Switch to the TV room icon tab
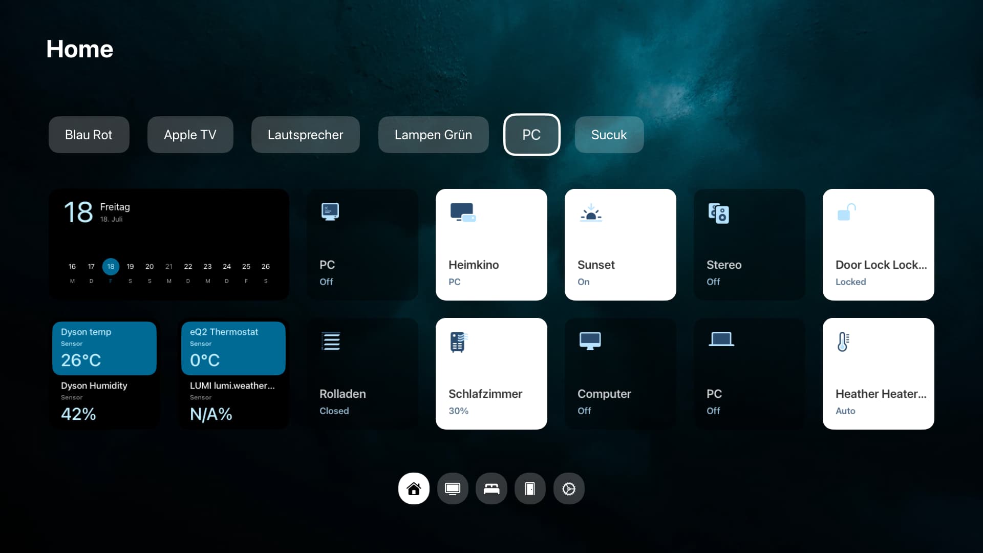 click(453, 488)
